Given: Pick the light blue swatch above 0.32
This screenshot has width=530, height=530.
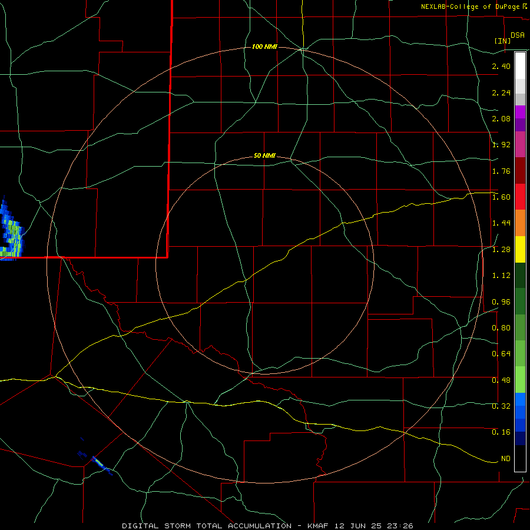Looking at the screenshot, I should [520, 399].
